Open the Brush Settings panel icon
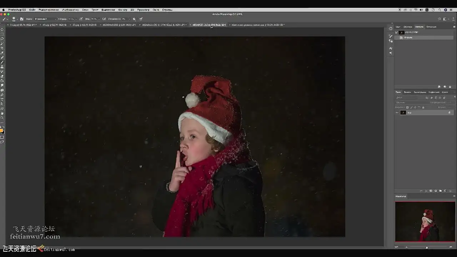This screenshot has width=457, height=257. coord(391,36)
